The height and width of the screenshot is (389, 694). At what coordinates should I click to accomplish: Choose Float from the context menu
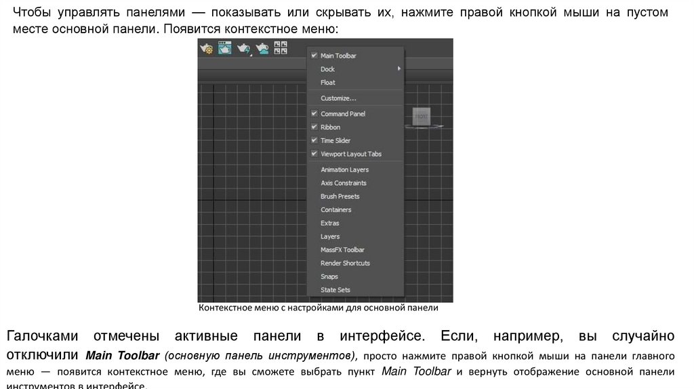click(x=355, y=82)
